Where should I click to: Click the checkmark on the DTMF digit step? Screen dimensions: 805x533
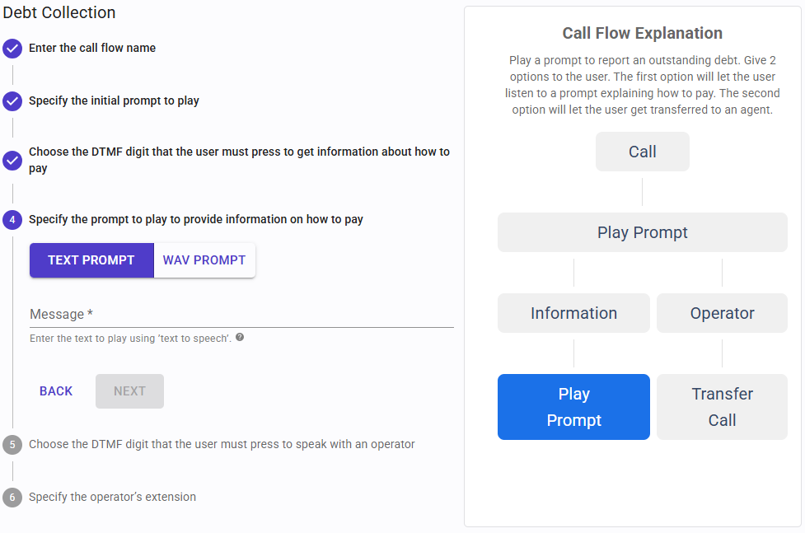click(12, 161)
